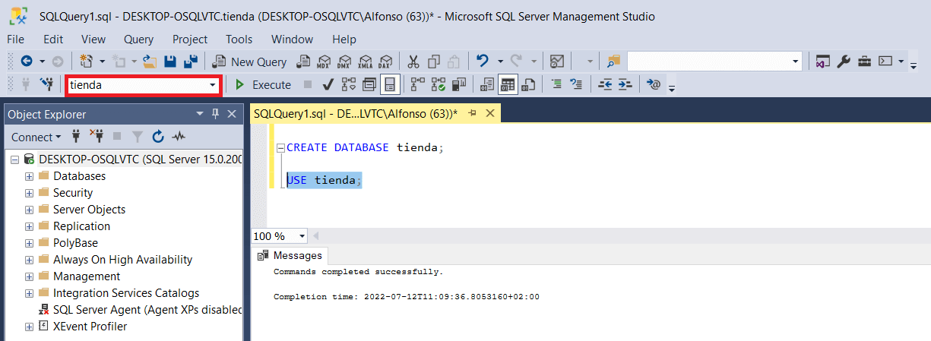931x341 pixels.
Task: Click the Find in Files folder icon
Action: 613,62
